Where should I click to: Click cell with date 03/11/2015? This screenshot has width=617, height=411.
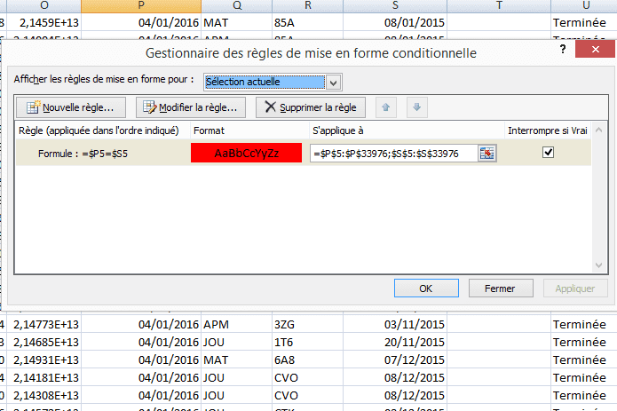(395, 325)
